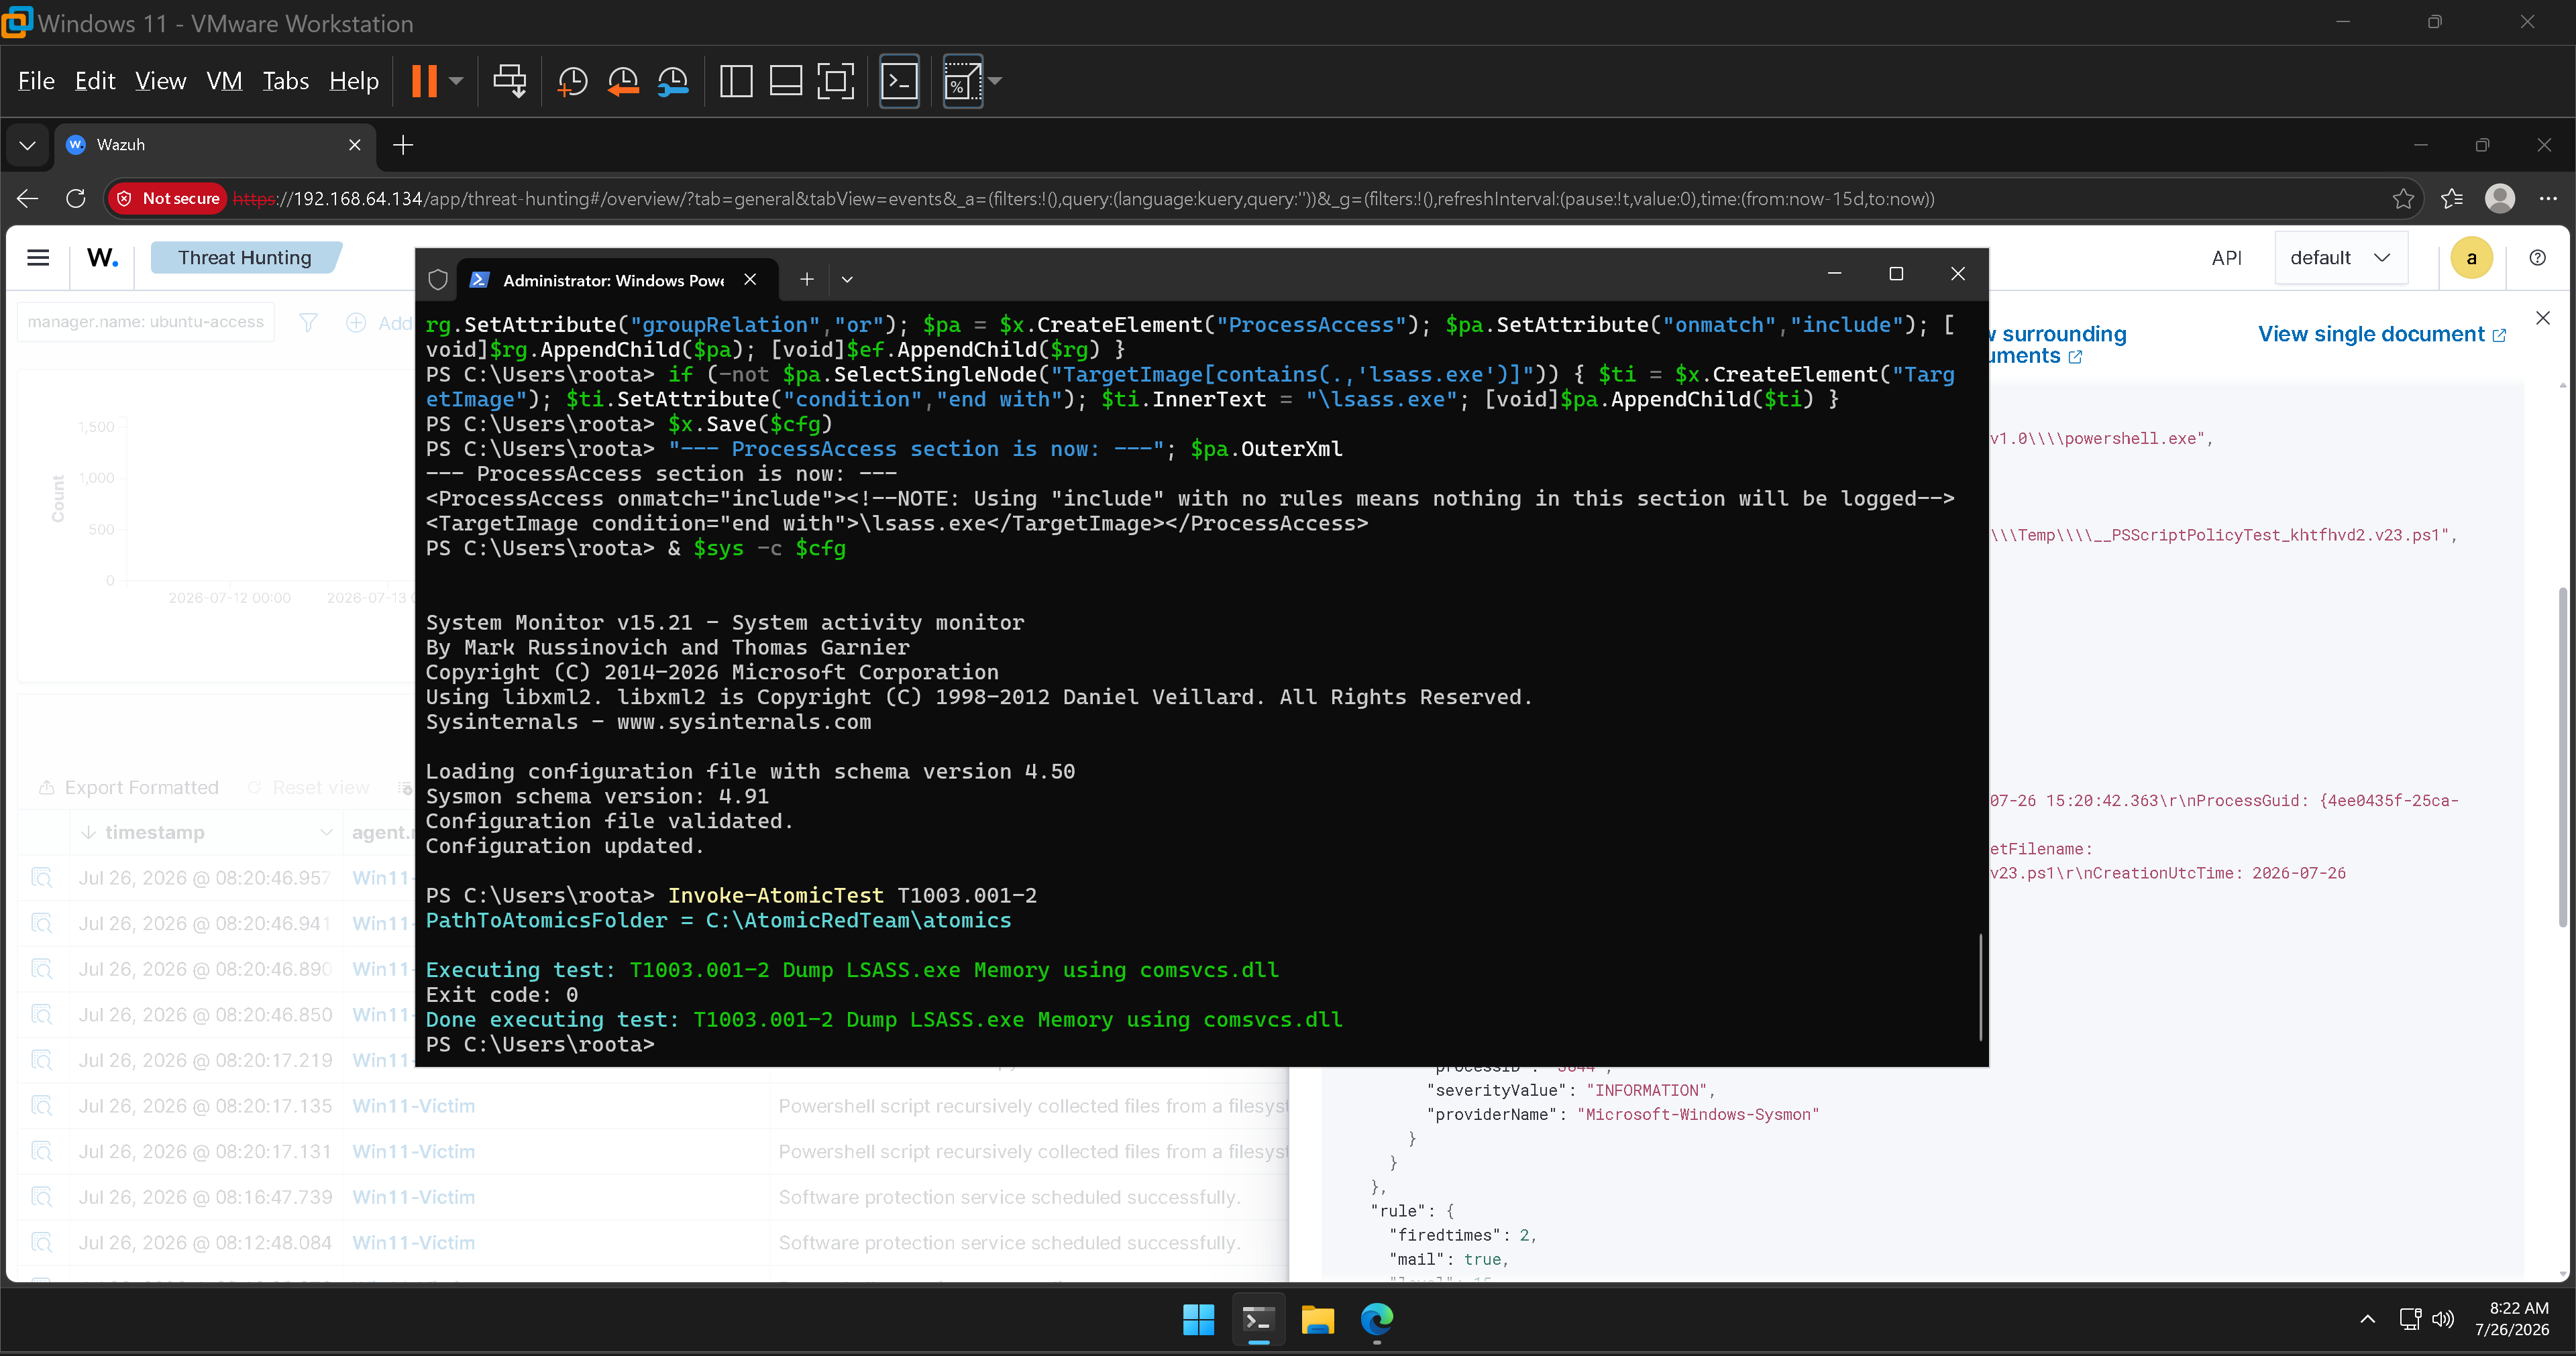Open the Help menu in VMware
Image resolution: width=2576 pixels, height=1356 pixels.
(x=354, y=81)
